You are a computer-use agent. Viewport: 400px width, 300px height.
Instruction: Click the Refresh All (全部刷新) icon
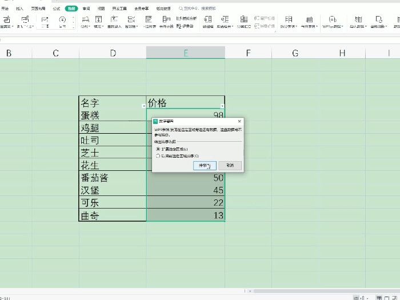(379, 19)
